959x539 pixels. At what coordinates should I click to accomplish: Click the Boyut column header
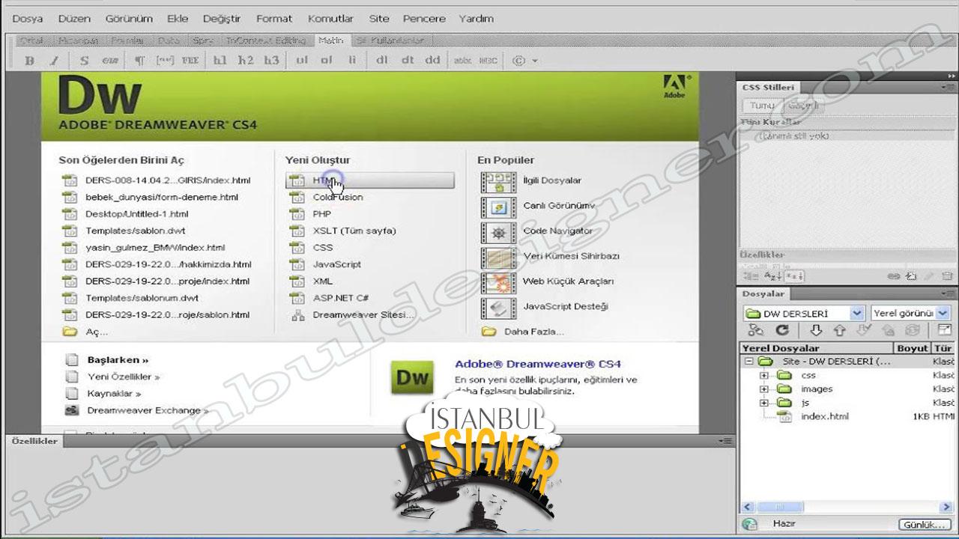point(912,348)
